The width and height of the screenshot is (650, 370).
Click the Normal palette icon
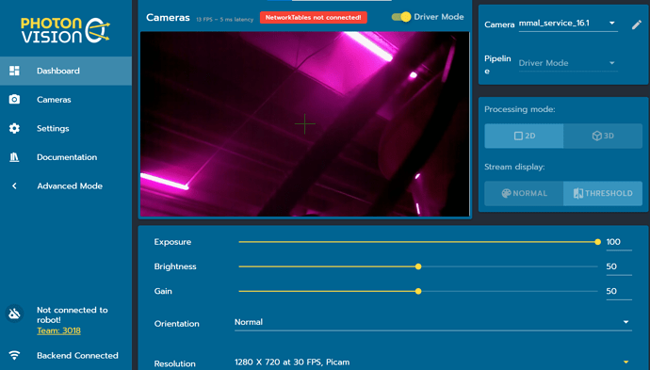506,194
